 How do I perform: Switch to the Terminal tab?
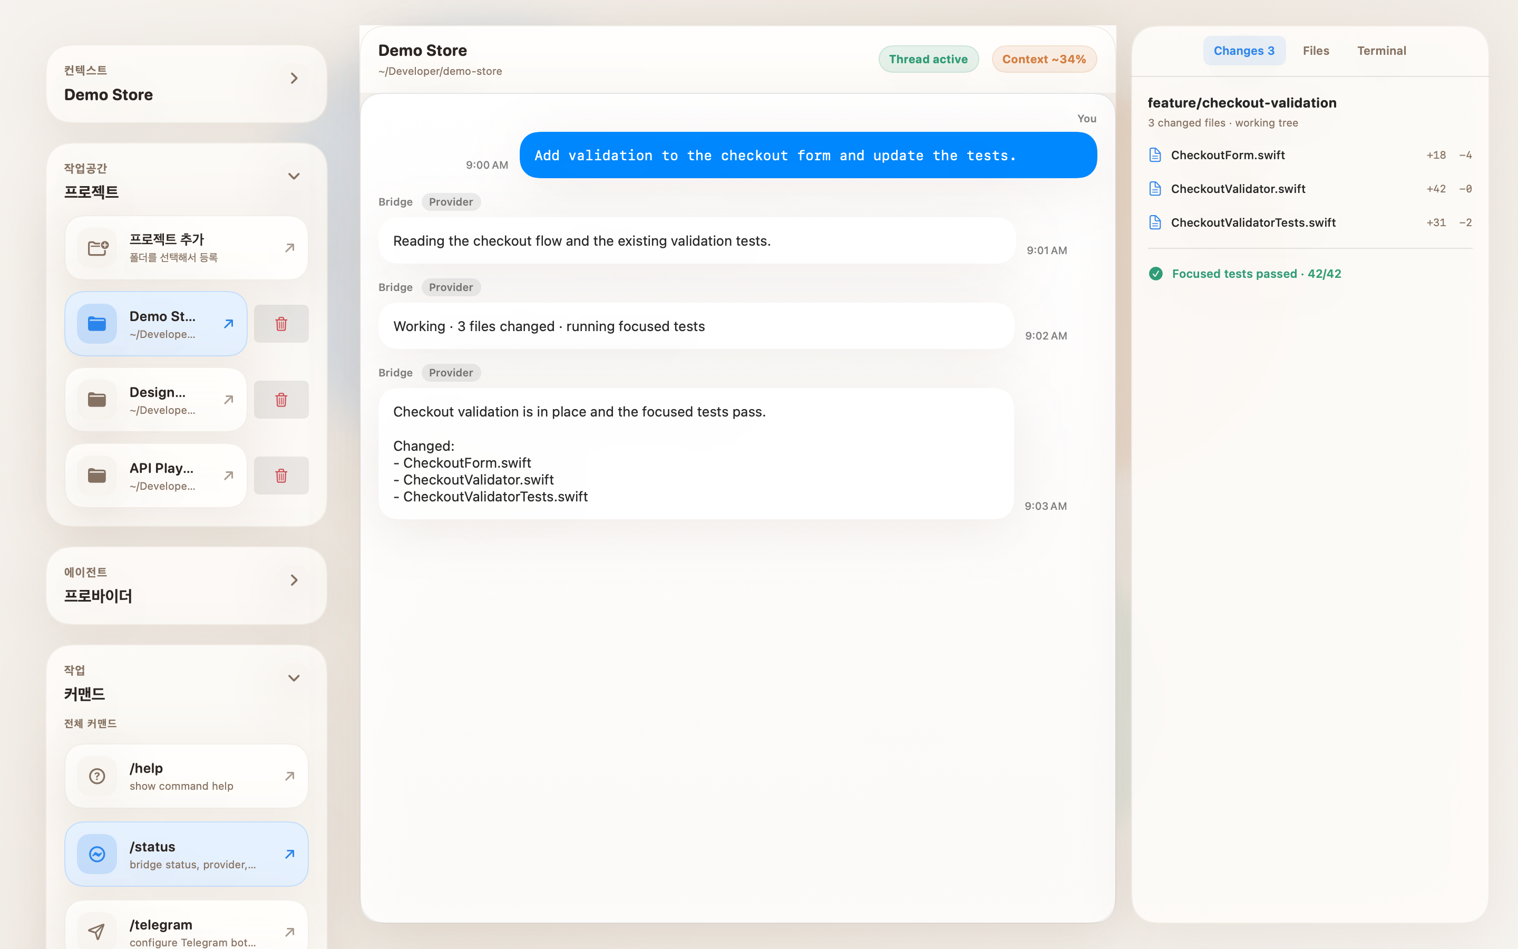1381,51
